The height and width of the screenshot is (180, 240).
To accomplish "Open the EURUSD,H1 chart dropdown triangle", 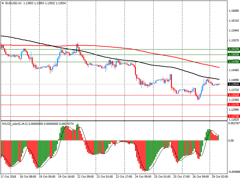I will tap(3, 3).
